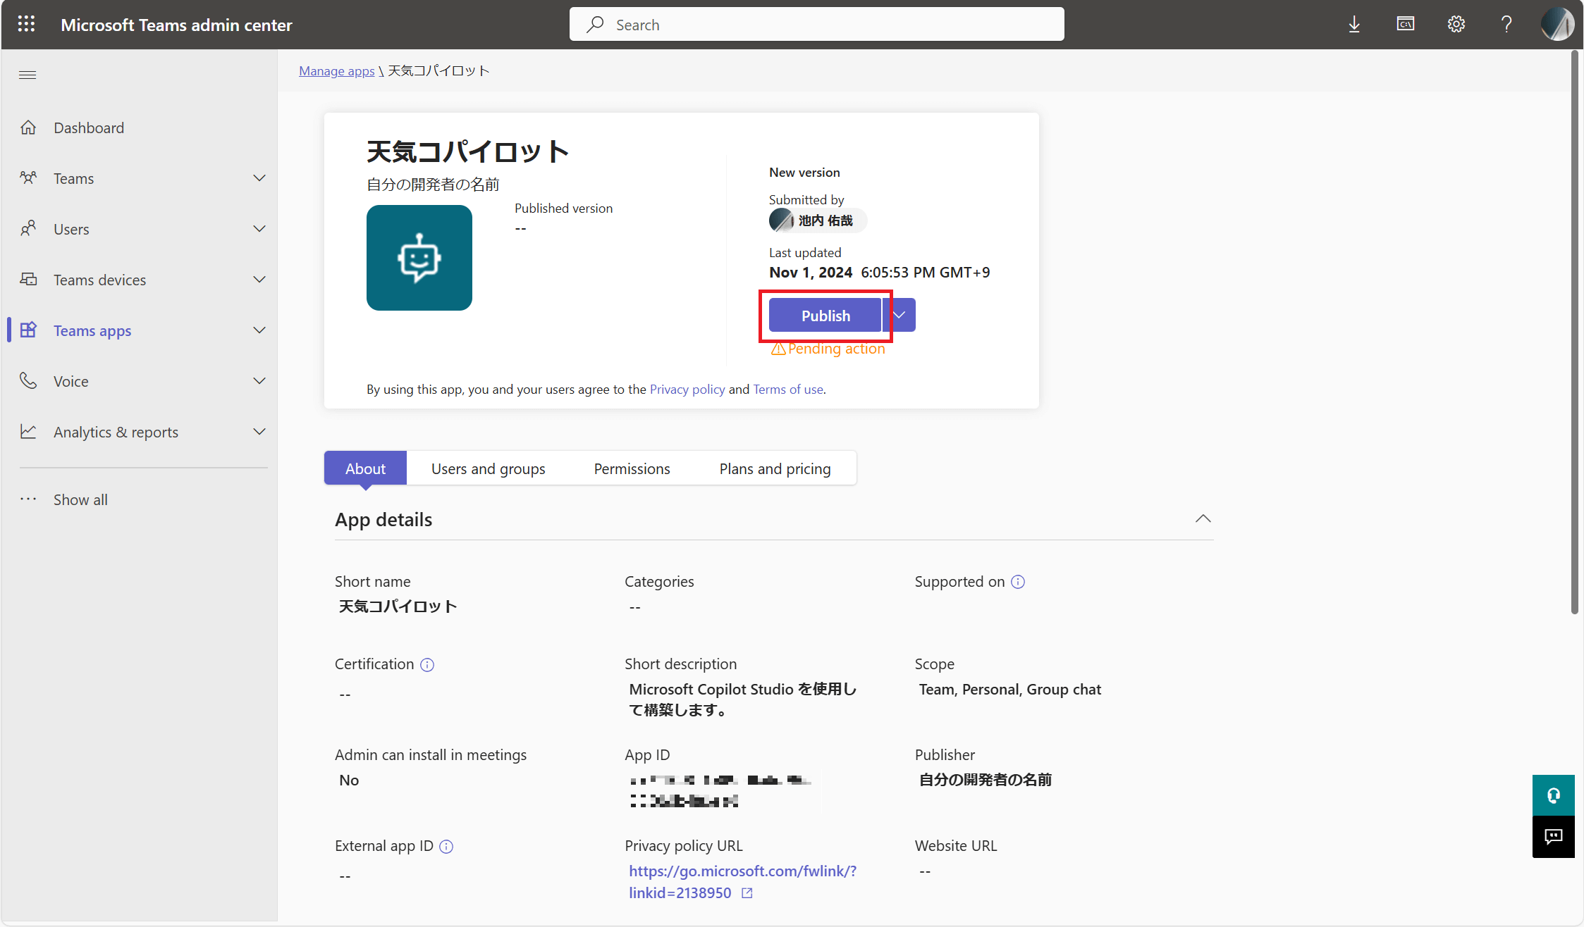1584x927 pixels.
Task: Click the info icon next to Supported on
Action: [x=1018, y=582]
